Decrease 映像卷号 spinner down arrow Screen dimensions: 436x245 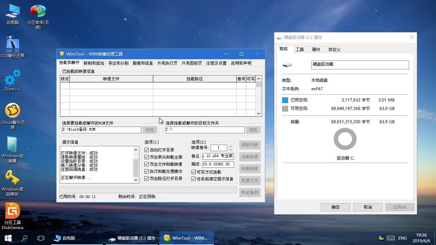coord(231,149)
